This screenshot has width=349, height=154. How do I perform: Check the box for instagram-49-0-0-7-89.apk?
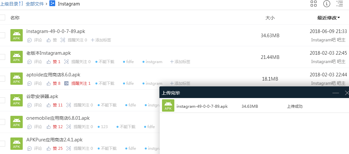click(x=2, y=35)
